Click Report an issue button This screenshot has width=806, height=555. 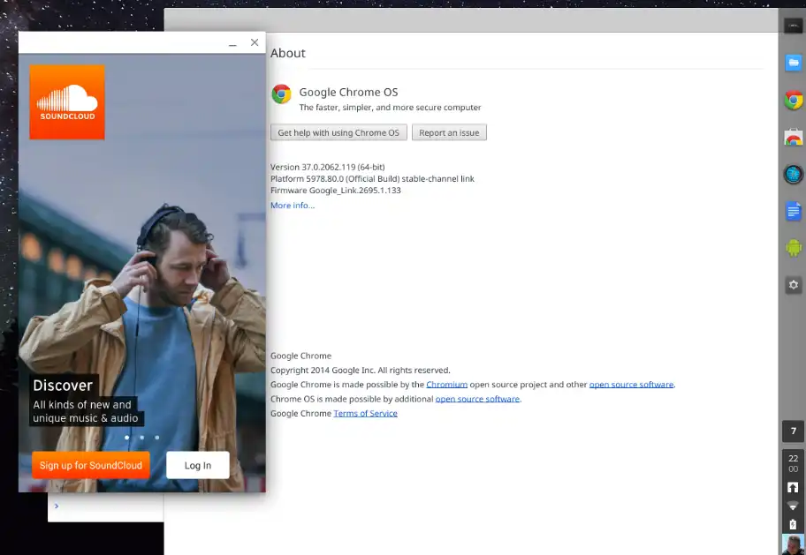tap(449, 132)
